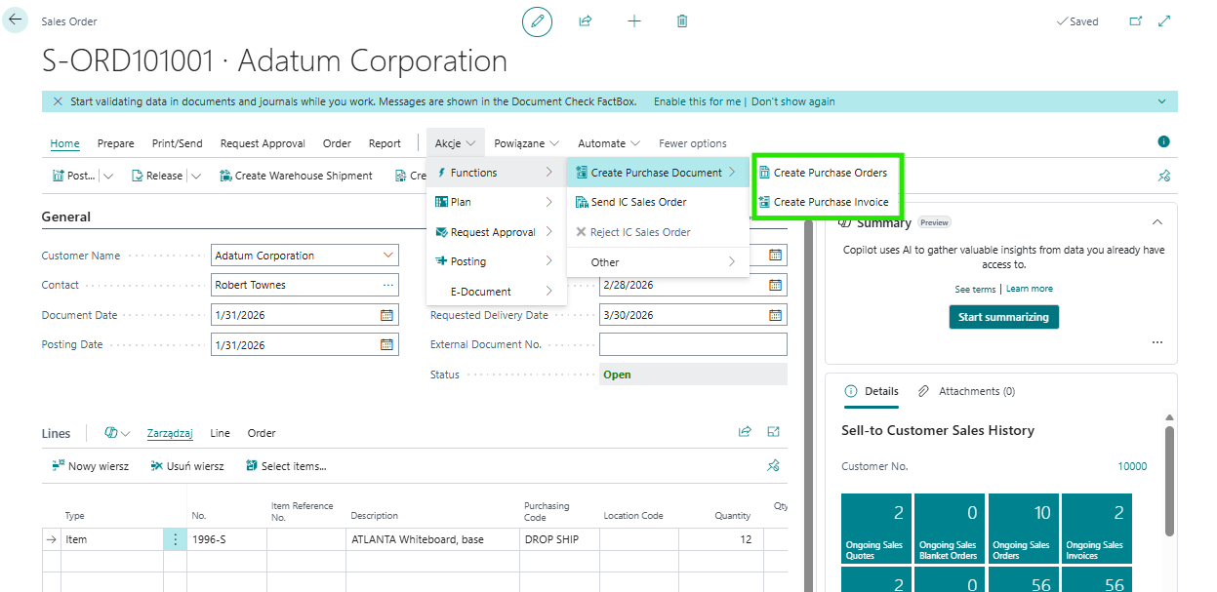This screenshot has width=1217, height=592.
Task: Open the Learn more link
Action: [1030, 289]
